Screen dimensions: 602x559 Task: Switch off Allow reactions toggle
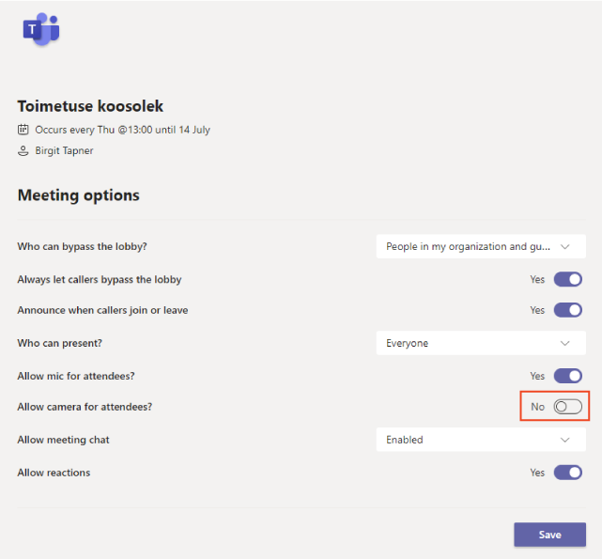568,473
